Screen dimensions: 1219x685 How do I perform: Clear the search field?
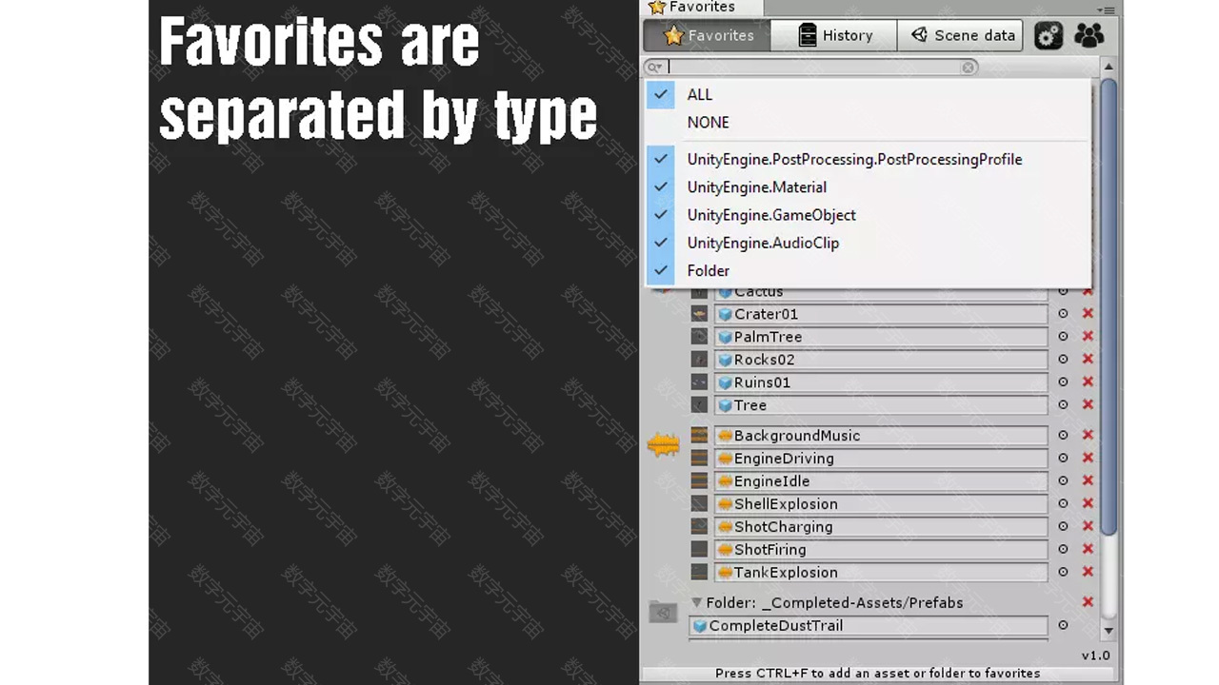pyautogui.click(x=969, y=68)
